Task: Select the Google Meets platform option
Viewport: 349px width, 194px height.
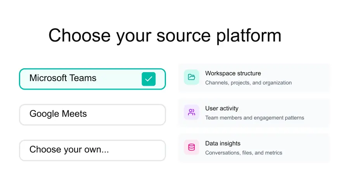Action: click(92, 114)
